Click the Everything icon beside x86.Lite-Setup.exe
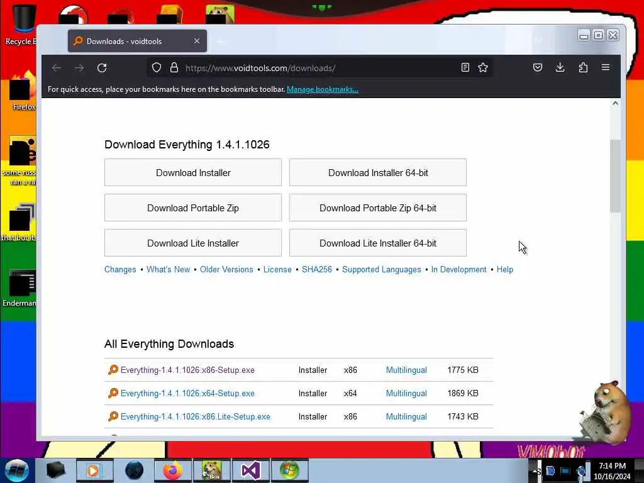 coord(113,416)
